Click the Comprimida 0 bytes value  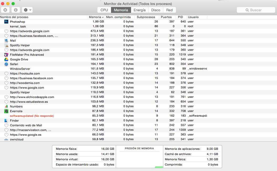(213, 165)
